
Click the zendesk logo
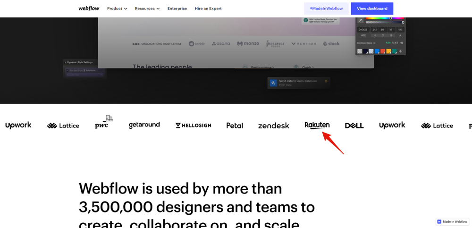274,126
